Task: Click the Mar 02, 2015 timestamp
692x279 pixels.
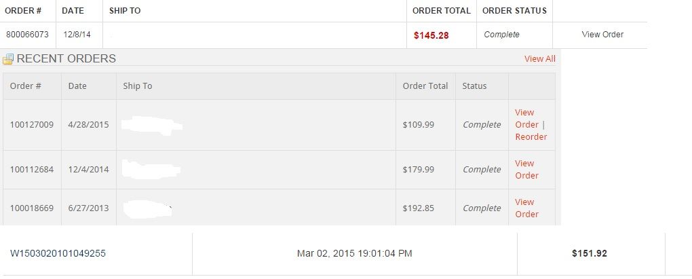Action: [354, 253]
